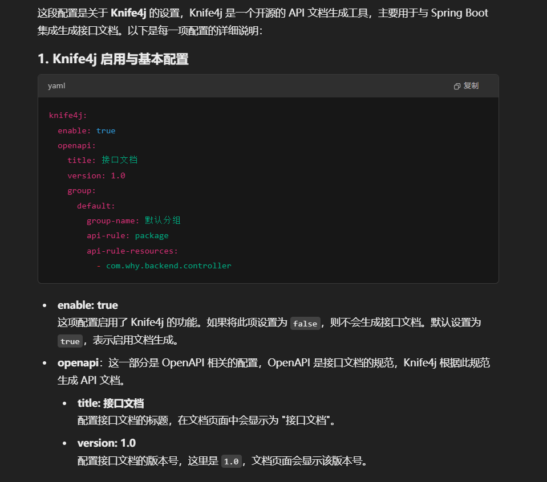Screen dimensions: 547x482
Task: Click the bold word "openapi" in bullet list
Action: pos(78,363)
